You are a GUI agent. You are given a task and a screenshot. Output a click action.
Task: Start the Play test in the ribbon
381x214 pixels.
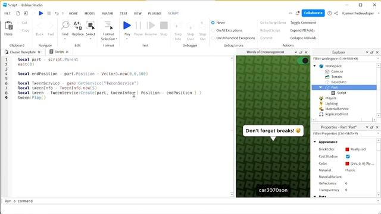[127, 25]
